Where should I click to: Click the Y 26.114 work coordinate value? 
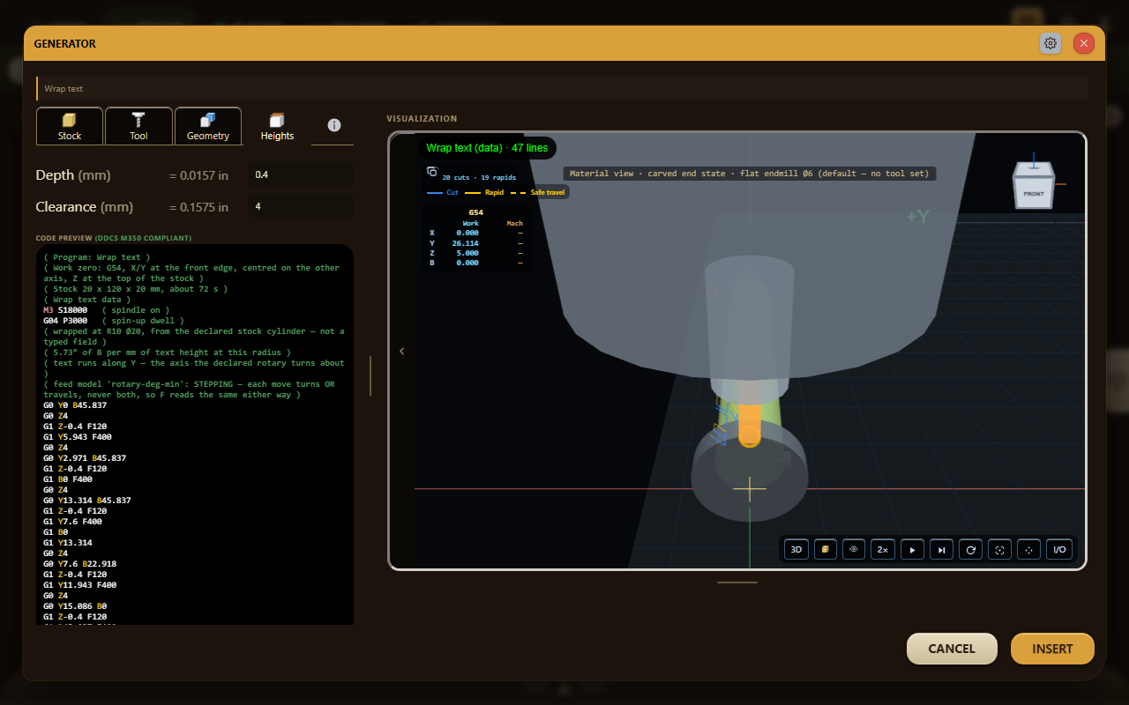(465, 243)
